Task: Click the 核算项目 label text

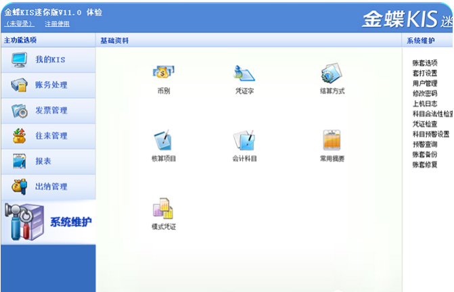Action: click(x=164, y=158)
